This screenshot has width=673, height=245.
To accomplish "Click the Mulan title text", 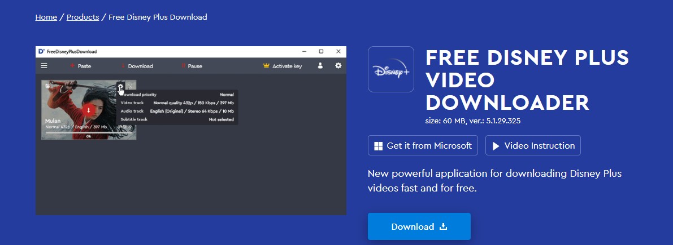I will point(53,121).
